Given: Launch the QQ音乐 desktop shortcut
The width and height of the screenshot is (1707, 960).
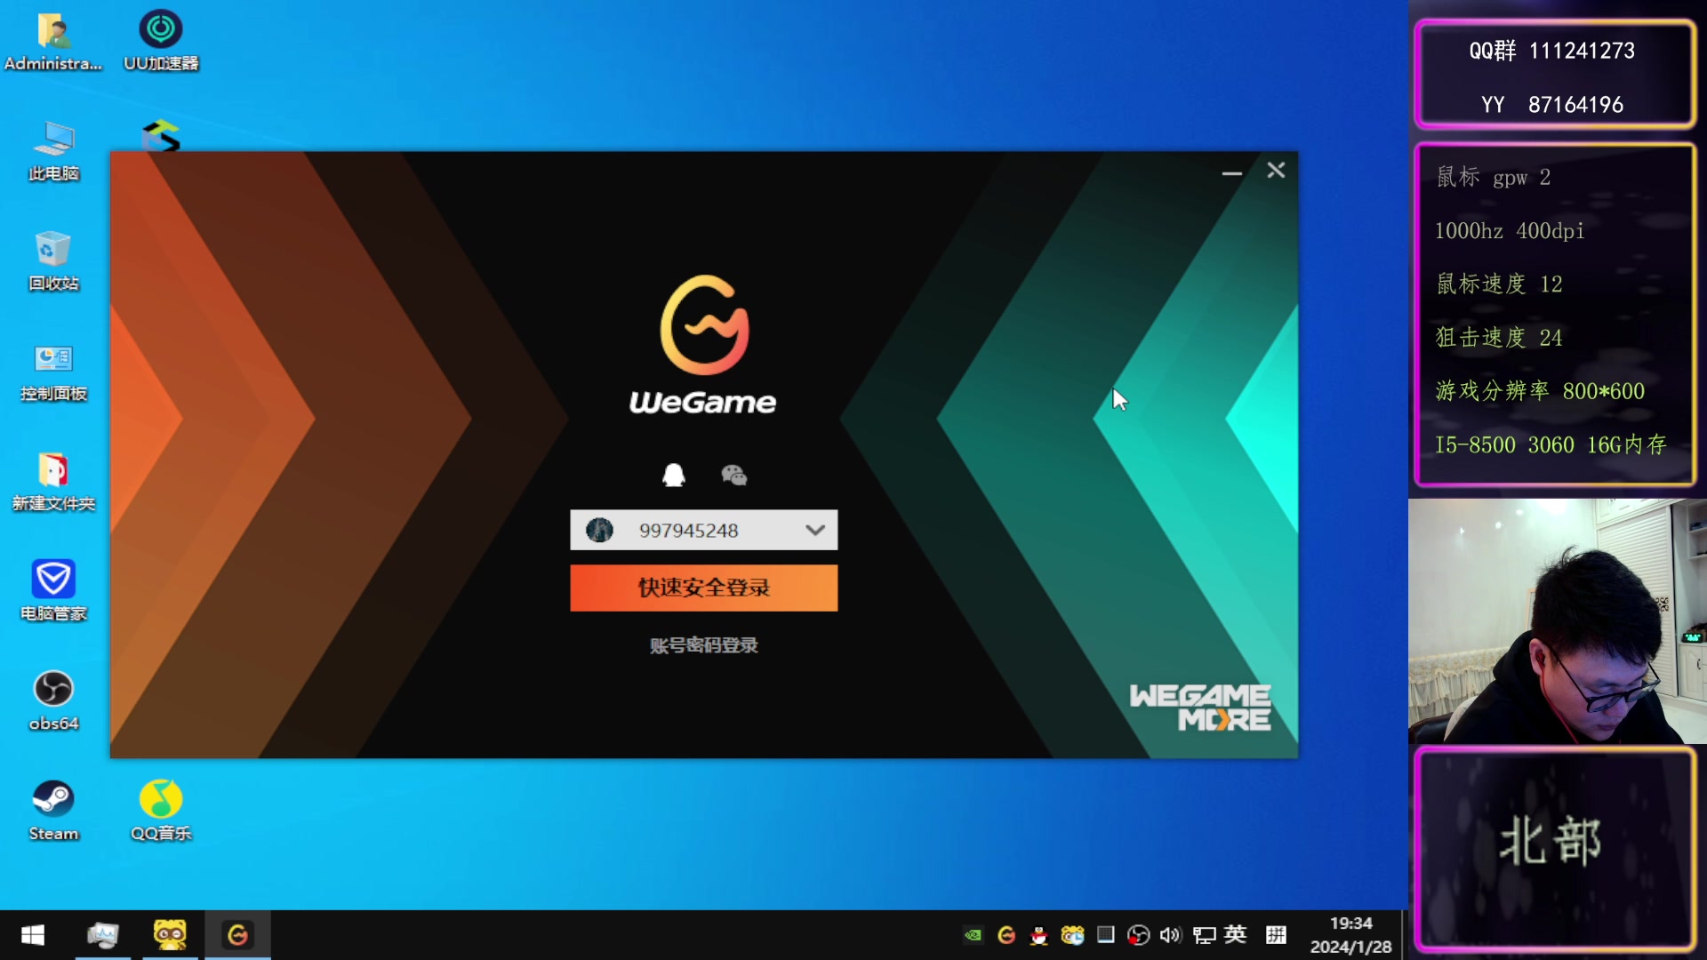Looking at the screenshot, I should click(161, 811).
